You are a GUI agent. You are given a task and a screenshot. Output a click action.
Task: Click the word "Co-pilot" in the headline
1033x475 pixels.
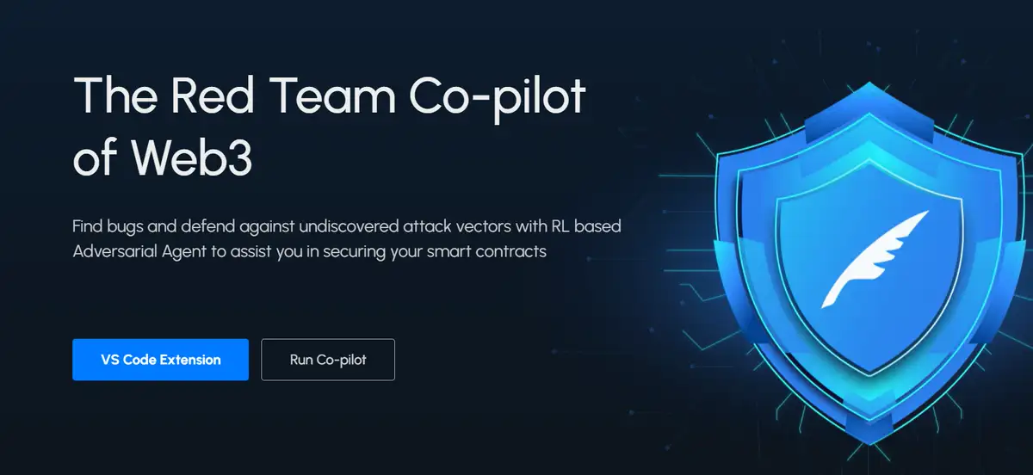[497, 98]
